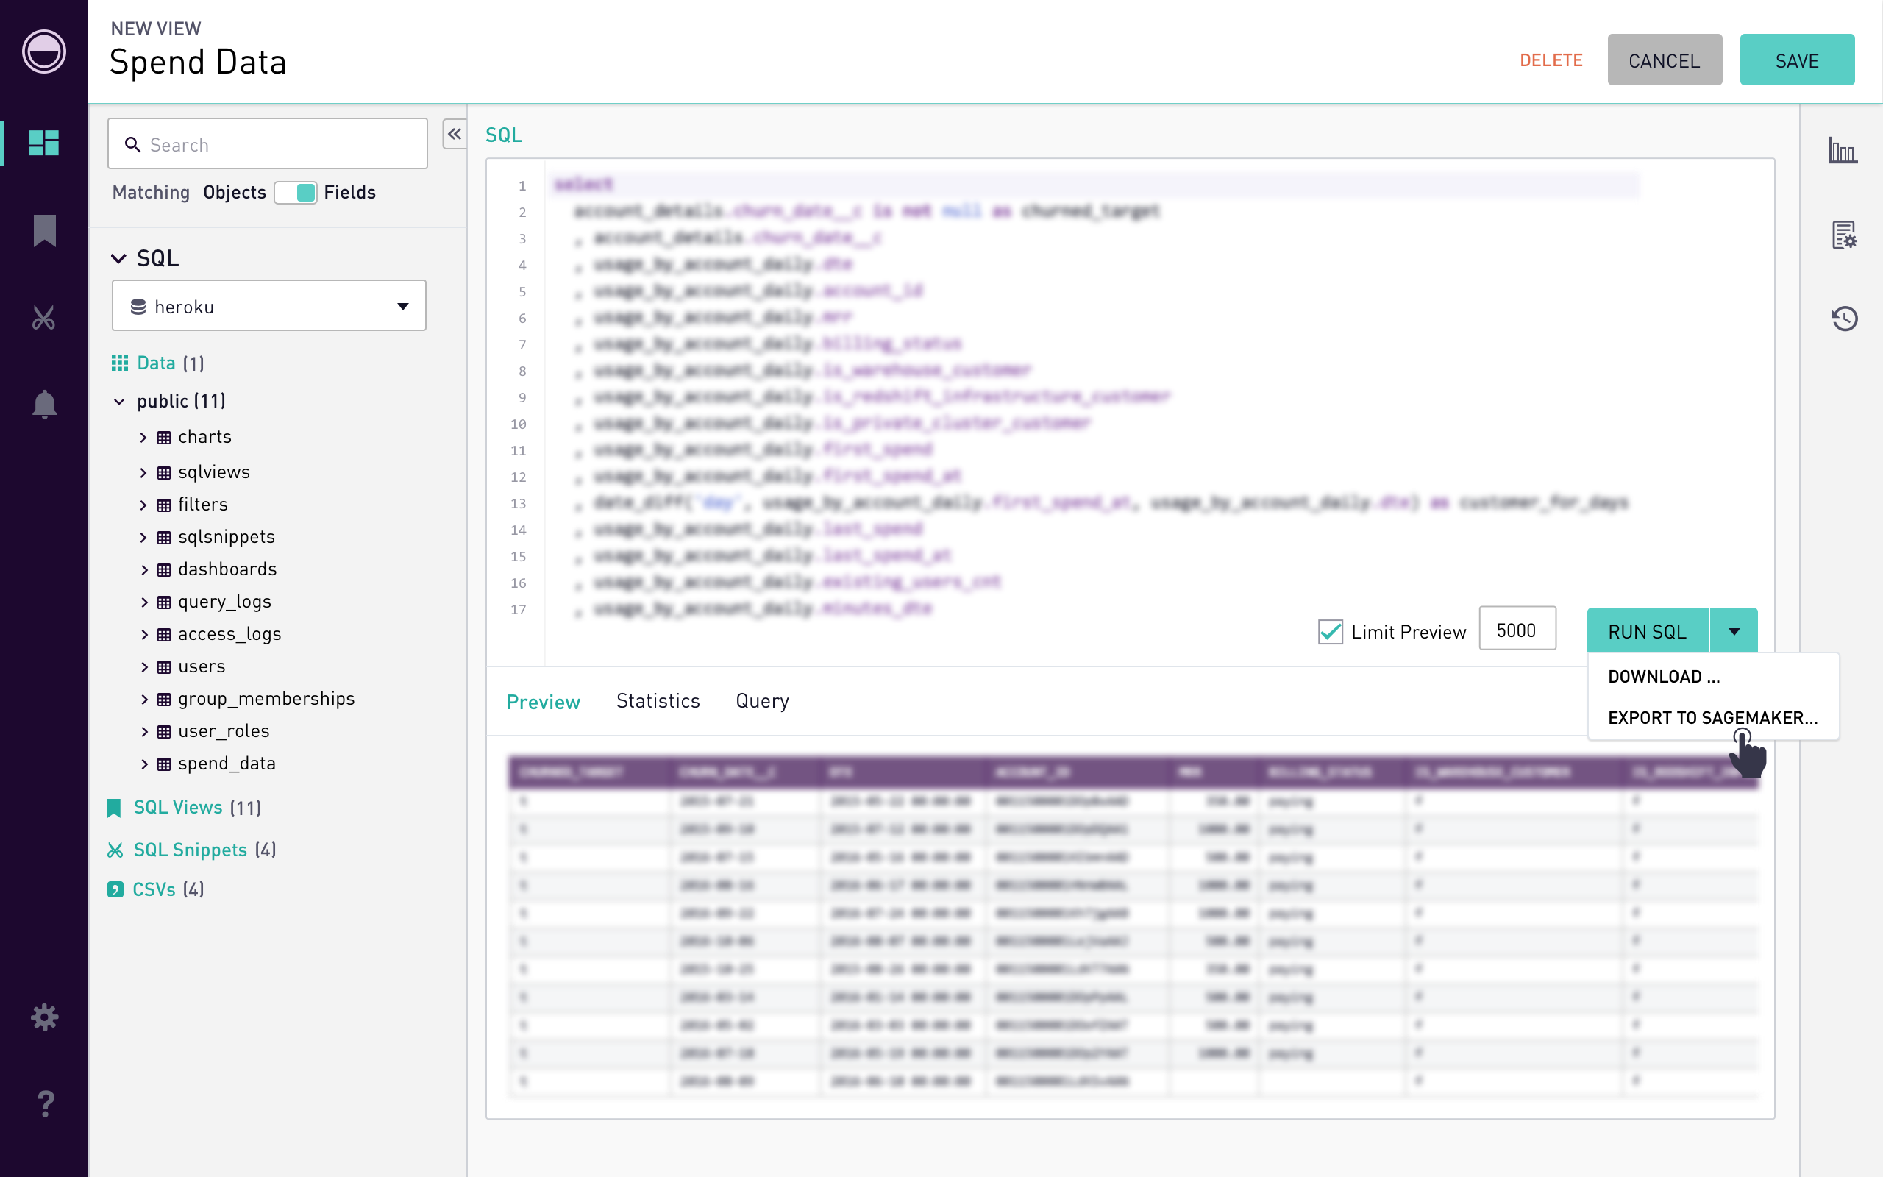Switch to the Statistics tab

tap(658, 700)
